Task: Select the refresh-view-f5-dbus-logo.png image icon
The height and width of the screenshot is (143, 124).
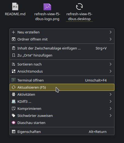Action: pyautogui.click(x=47, y=7)
